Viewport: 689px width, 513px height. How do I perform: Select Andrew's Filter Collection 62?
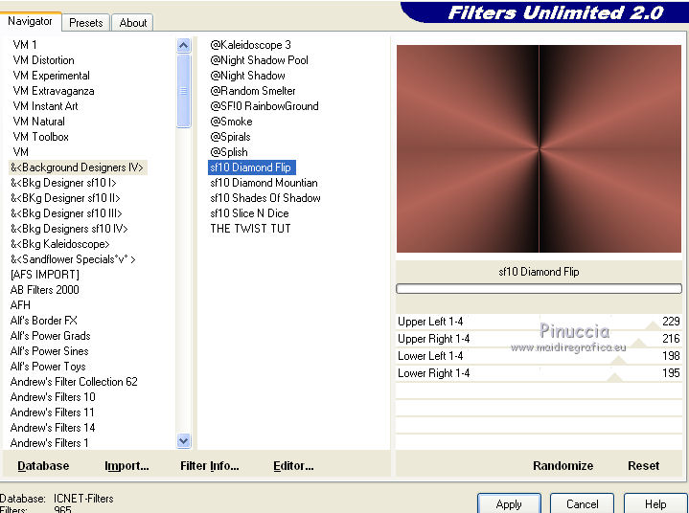pos(74,382)
